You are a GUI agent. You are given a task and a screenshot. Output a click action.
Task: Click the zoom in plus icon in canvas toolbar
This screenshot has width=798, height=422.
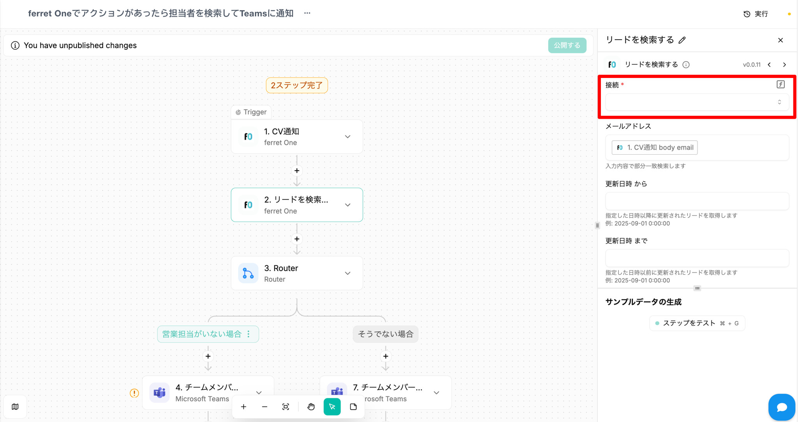(244, 407)
